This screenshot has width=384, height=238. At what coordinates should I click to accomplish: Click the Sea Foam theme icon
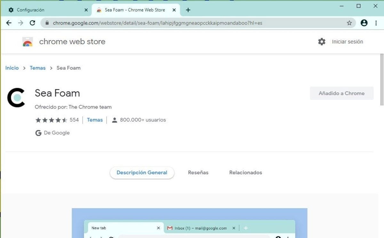coord(16,97)
